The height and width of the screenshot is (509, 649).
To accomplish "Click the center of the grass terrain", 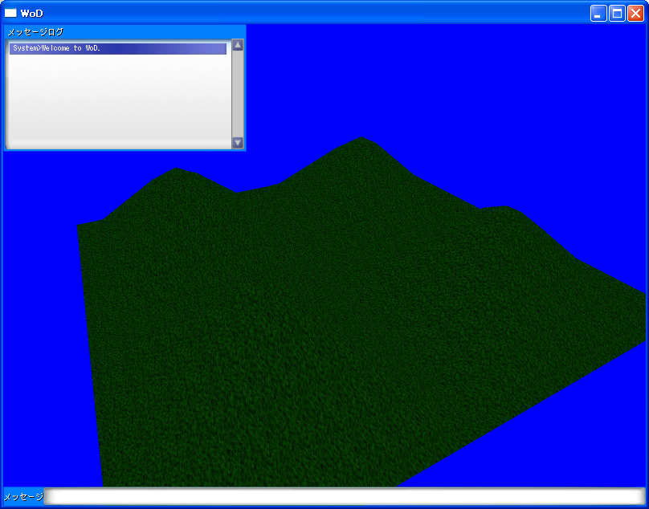I will 337,321.
